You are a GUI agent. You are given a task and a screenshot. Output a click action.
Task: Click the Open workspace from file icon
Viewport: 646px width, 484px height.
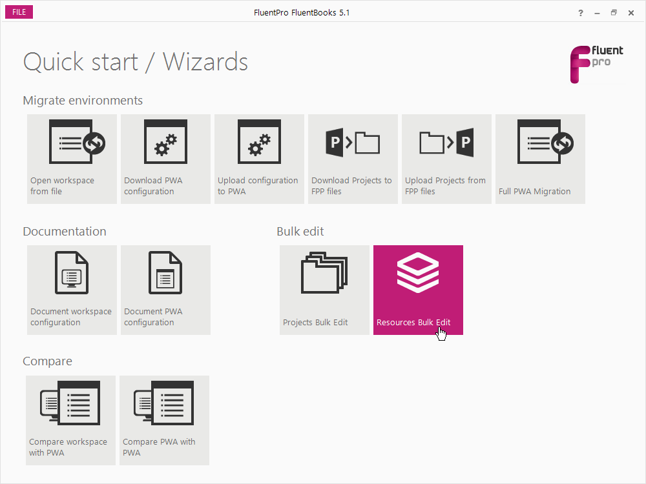77,141
